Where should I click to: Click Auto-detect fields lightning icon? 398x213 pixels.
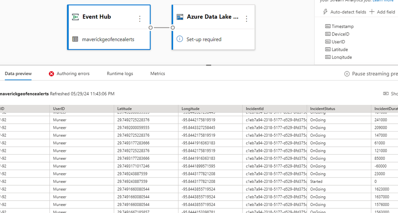coord(325,12)
